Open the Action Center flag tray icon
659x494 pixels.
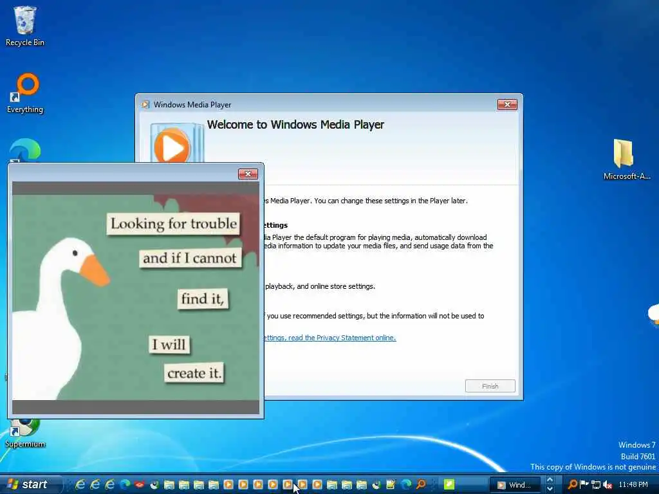[x=584, y=484]
